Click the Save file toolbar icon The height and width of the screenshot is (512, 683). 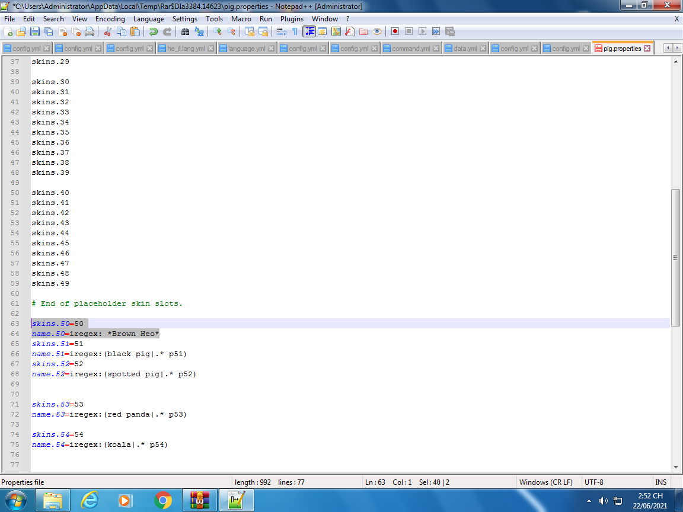tap(35, 31)
